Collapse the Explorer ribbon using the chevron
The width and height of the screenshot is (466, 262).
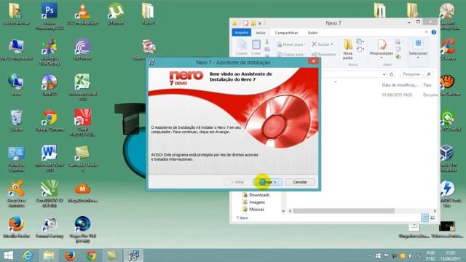point(426,32)
